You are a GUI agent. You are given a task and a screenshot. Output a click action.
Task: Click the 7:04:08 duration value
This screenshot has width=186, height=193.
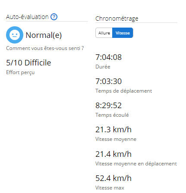point(108,57)
